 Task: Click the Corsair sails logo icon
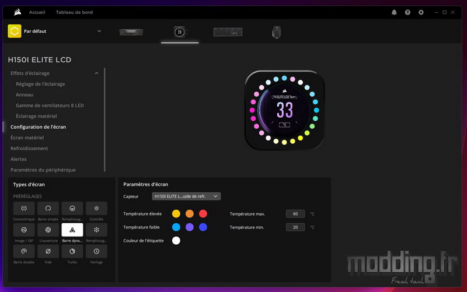(18, 12)
